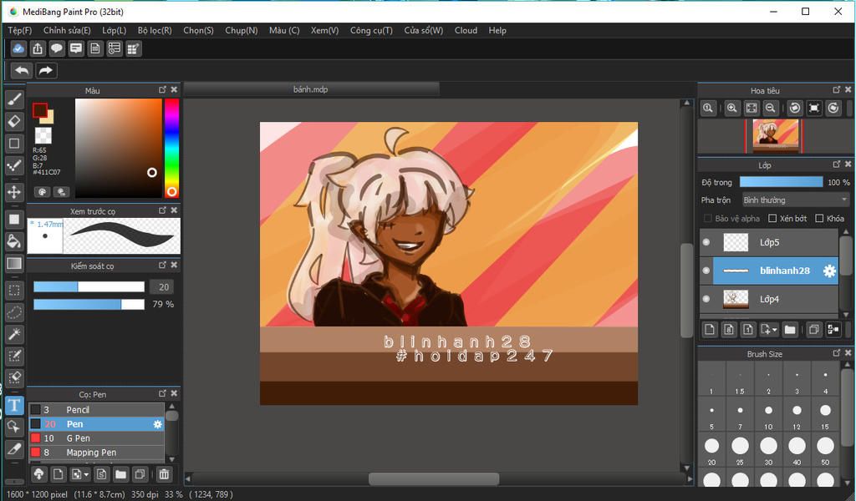Click the brush size slider showing 20
856x501 pixels.
(x=89, y=286)
